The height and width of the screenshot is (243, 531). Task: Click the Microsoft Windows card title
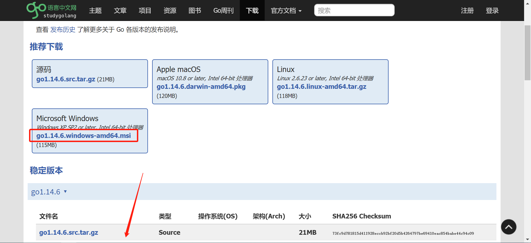click(x=67, y=118)
